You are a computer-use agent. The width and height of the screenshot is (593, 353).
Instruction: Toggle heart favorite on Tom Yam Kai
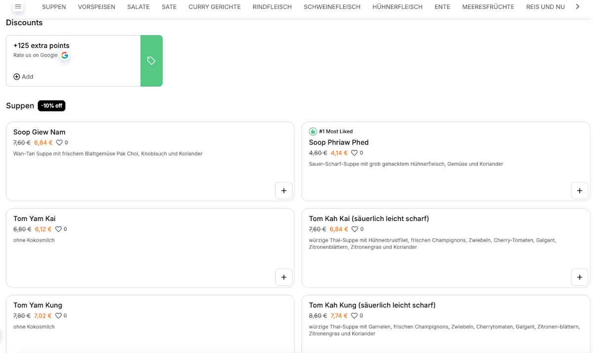pos(58,229)
